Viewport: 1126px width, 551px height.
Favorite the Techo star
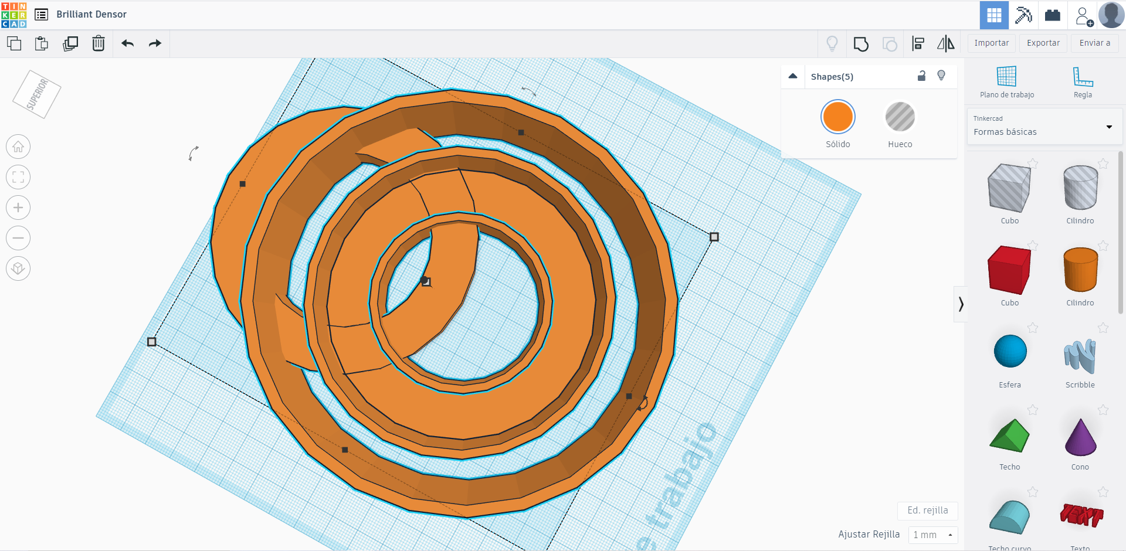1033,410
